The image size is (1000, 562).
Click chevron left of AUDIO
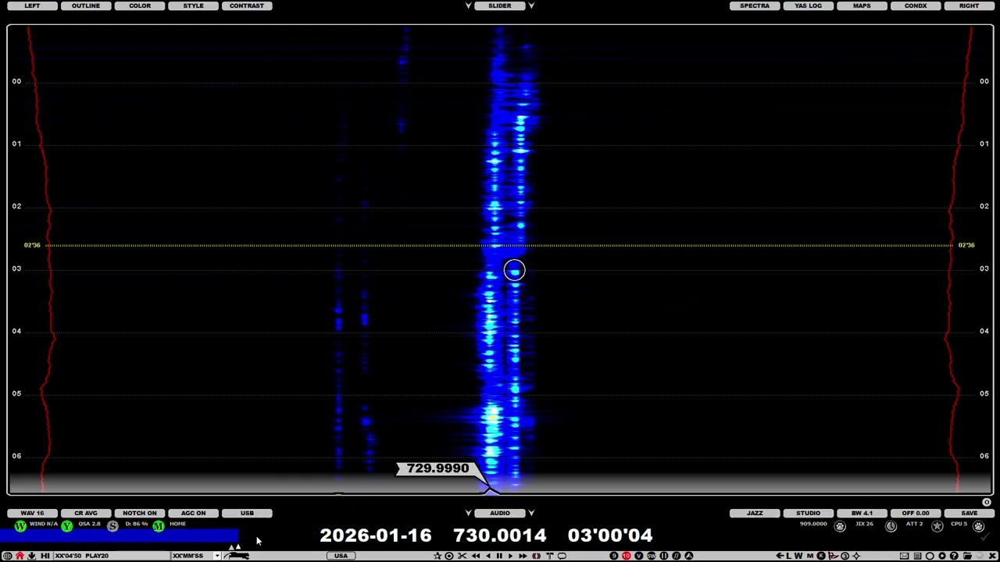click(x=469, y=513)
